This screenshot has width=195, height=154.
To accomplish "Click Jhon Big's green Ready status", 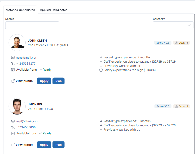I will [x=47, y=133].
